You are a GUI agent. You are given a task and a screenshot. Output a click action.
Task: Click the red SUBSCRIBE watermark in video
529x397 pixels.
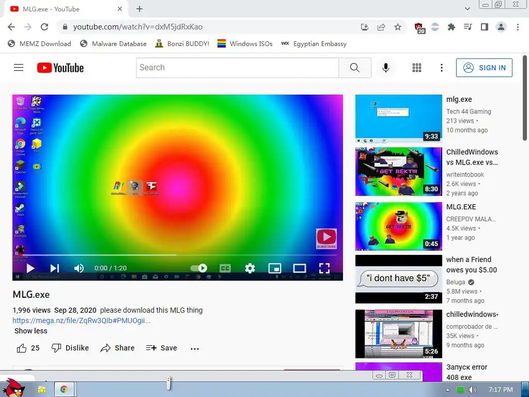tap(326, 239)
